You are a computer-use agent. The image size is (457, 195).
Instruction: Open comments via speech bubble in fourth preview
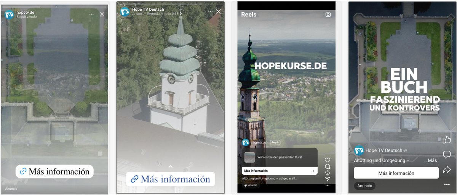coord(447,154)
